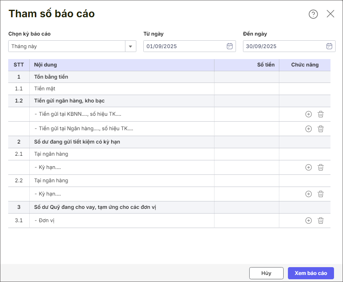
Task: Add row under Tiền gửi tại KBNN
Action: (x=309, y=114)
